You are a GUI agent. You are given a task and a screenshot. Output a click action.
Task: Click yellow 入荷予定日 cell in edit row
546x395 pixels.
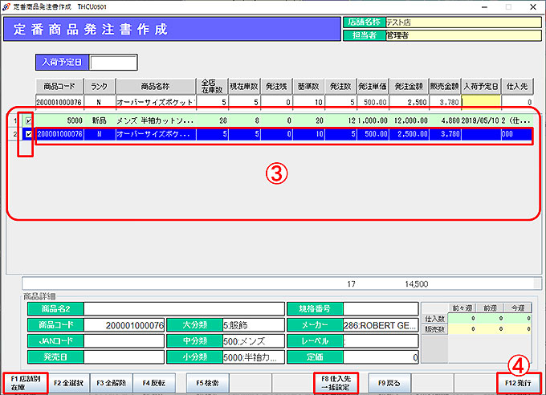(x=481, y=102)
